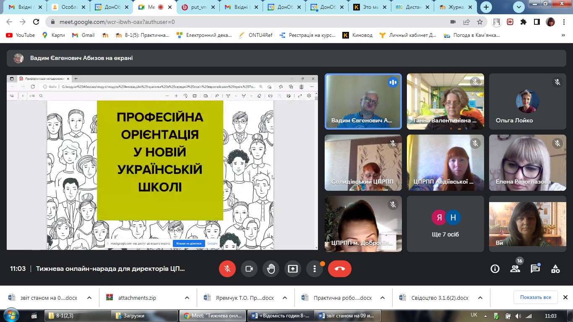Open Chrome extensions puzzle icon
Screen dimensions: 573x322
tap(524, 22)
